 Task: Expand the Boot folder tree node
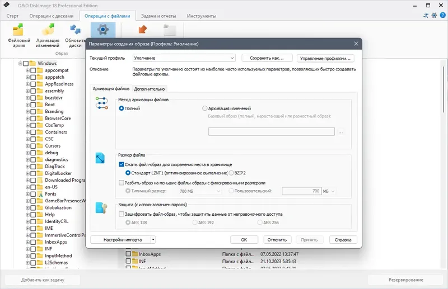pos(27,105)
